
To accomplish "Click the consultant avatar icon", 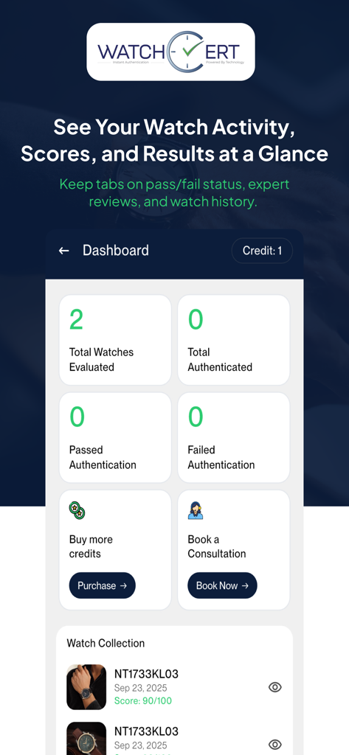I will [196, 510].
